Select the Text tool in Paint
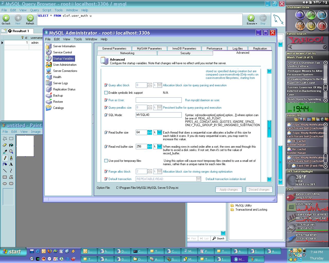The height and width of the screenshot is (263, 329). [11, 164]
